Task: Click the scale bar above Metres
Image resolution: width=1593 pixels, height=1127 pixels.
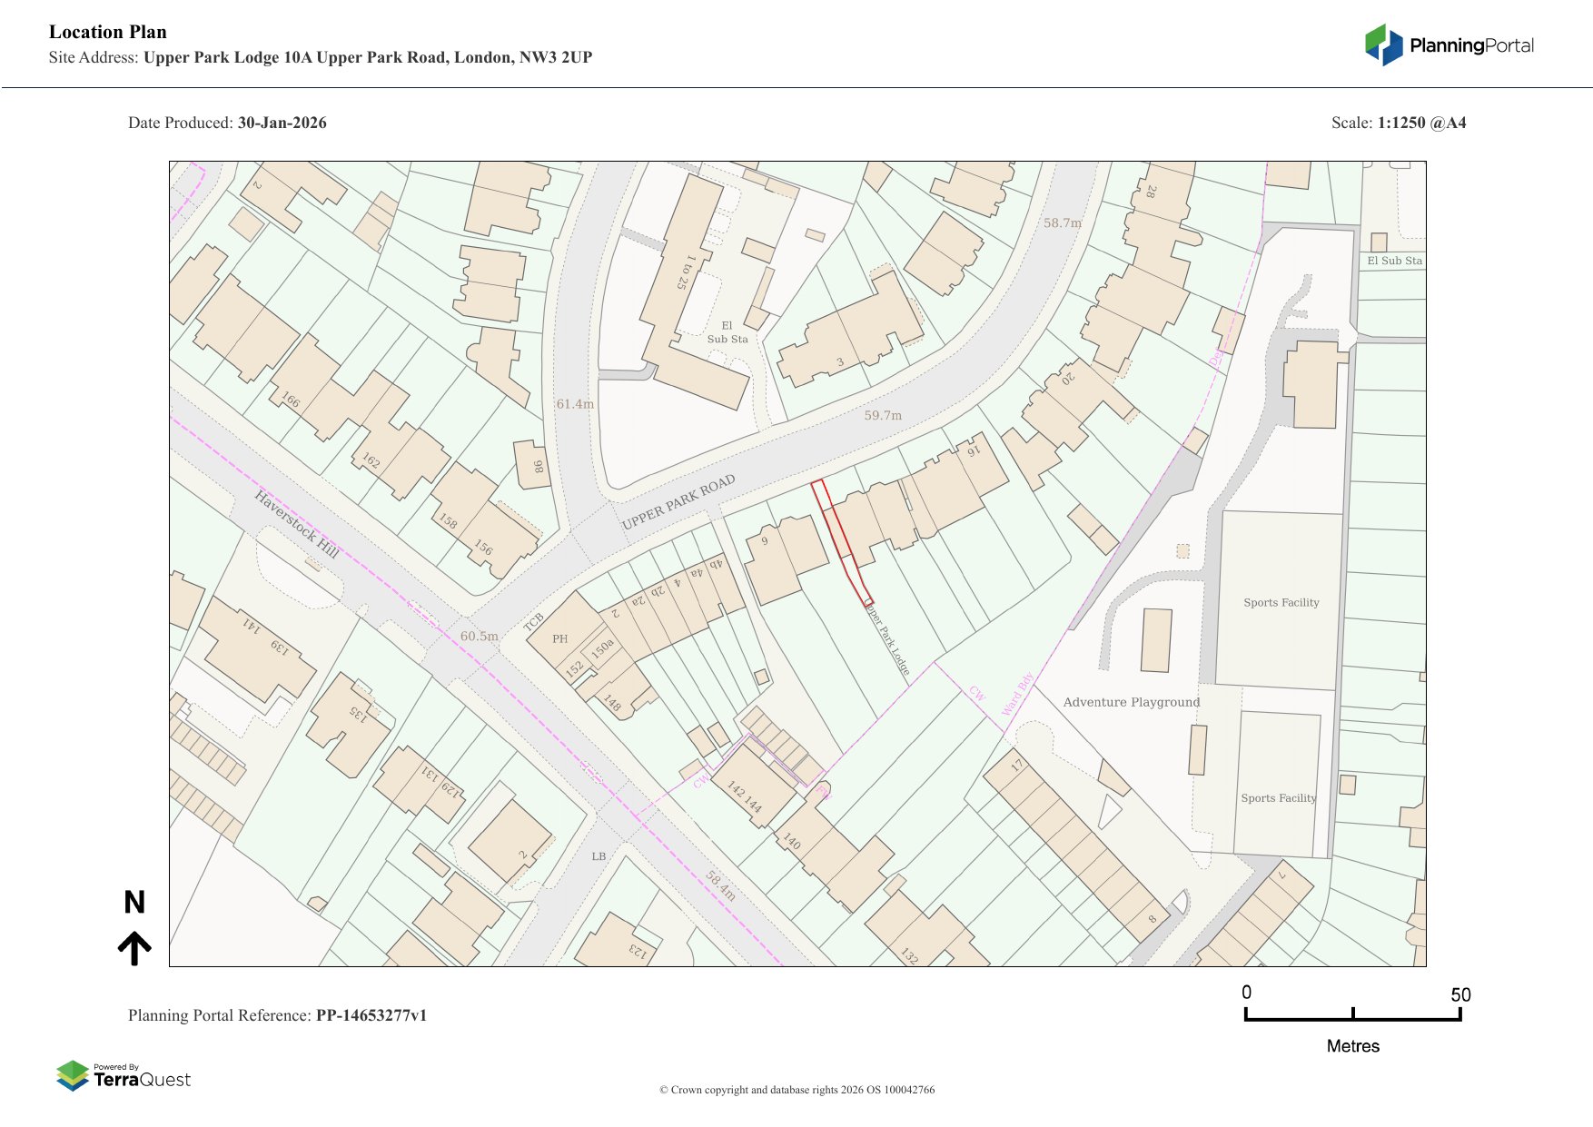Action: tap(1352, 1016)
